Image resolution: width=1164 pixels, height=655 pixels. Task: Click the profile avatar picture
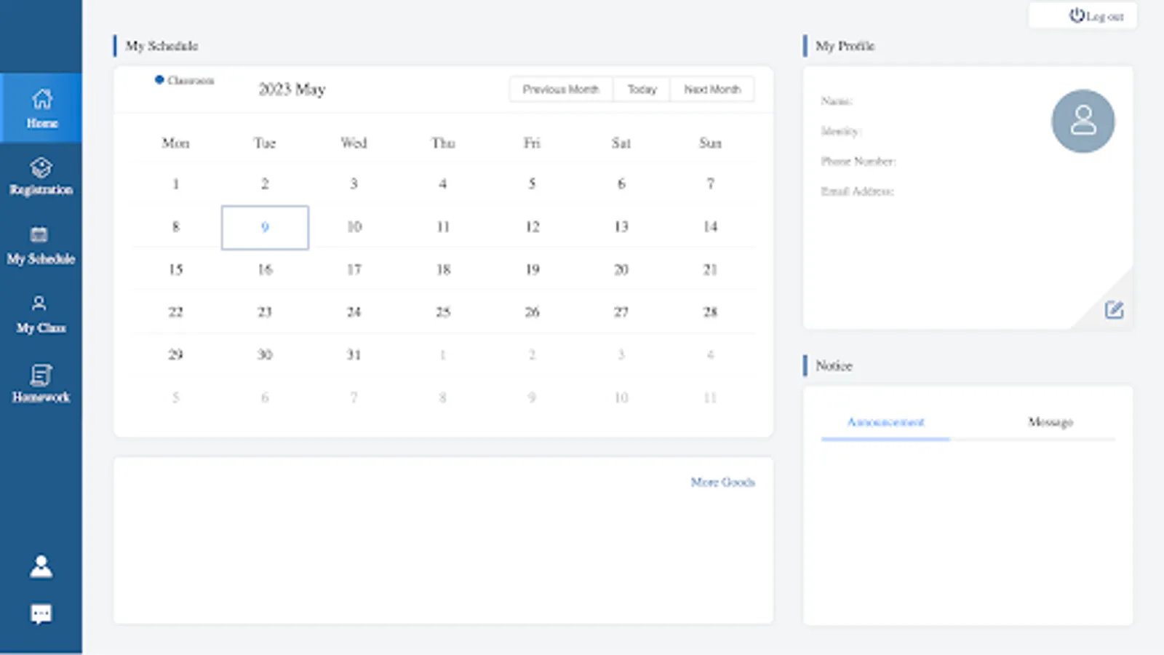[x=1083, y=121]
